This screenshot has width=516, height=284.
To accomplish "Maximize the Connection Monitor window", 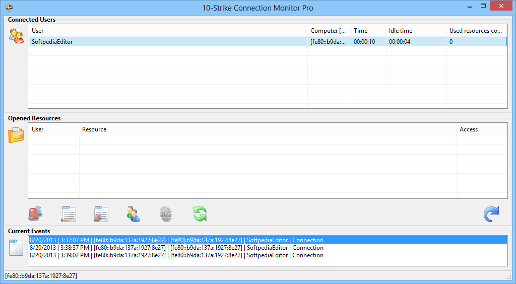I will 483,6.
